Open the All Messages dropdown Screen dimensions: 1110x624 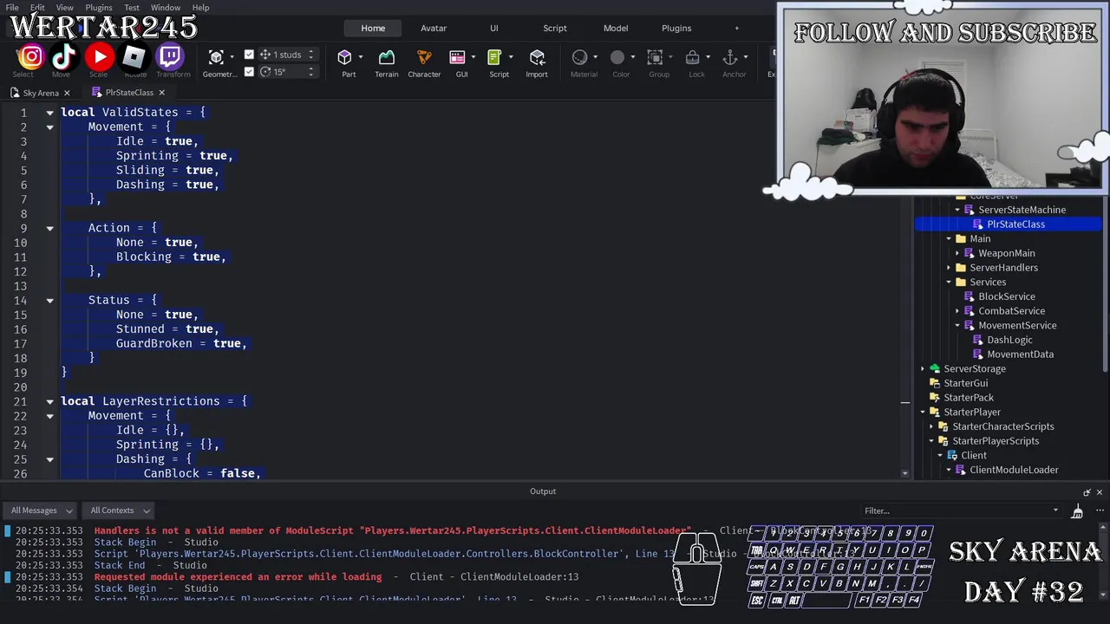pyautogui.click(x=40, y=510)
